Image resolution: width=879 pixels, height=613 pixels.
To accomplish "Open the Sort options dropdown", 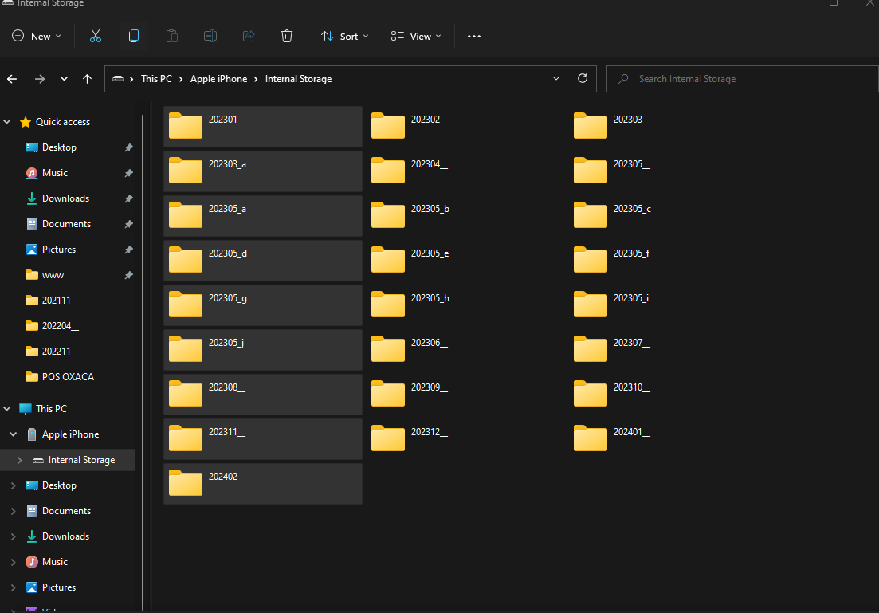I will (x=344, y=36).
